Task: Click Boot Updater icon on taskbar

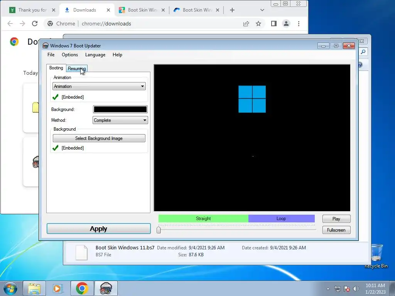Action: [x=106, y=288]
